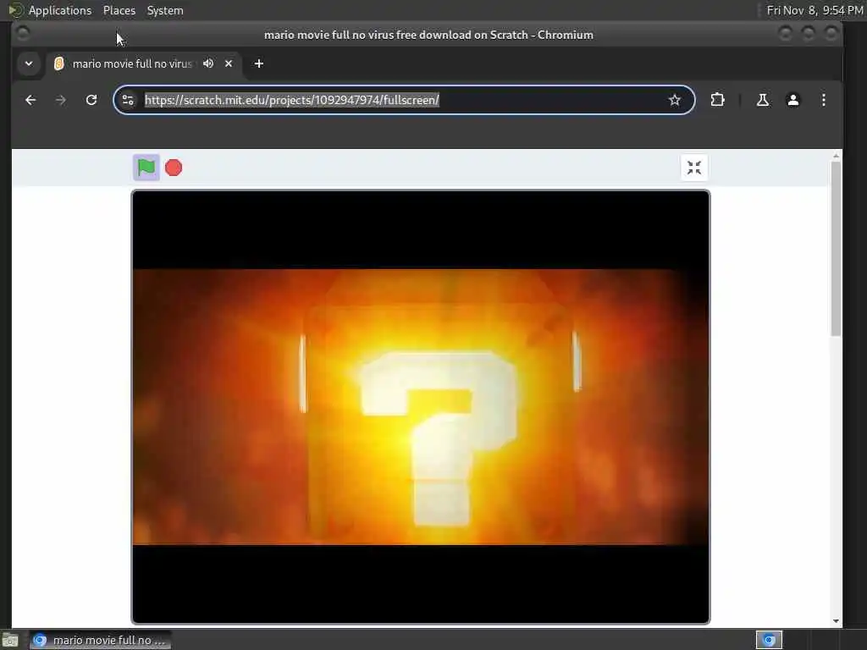Screen dimensions: 867x650
Task: Exit fullscreen mode using collapse icon
Action: point(694,168)
